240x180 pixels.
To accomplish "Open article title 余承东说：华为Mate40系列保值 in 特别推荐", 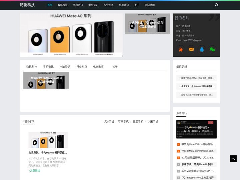I will coord(48,153).
